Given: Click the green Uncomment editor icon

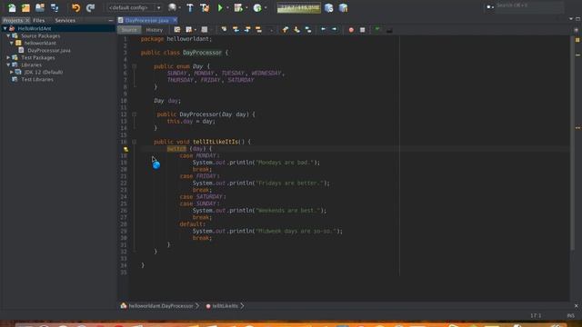Looking at the screenshot, I should [377, 30].
